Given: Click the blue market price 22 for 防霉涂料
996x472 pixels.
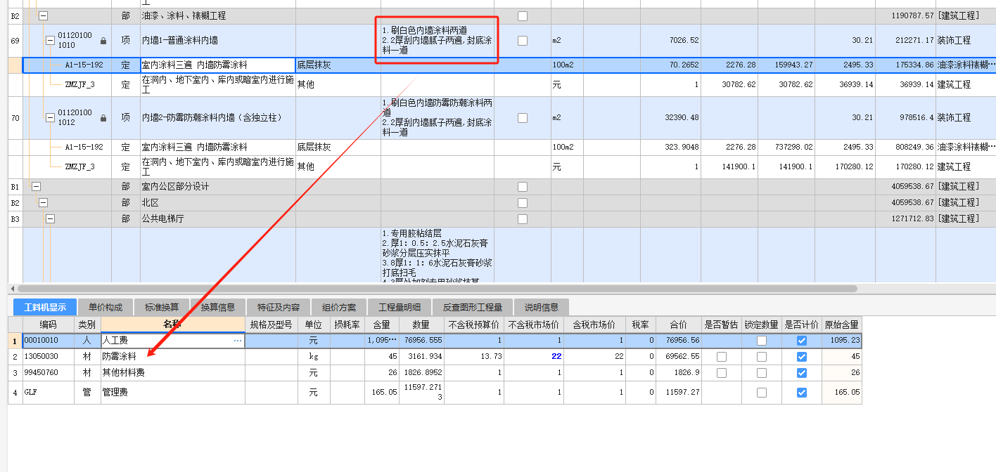Looking at the screenshot, I should point(556,357).
